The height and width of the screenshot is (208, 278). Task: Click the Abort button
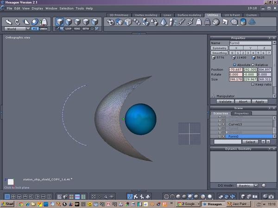[243, 102]
